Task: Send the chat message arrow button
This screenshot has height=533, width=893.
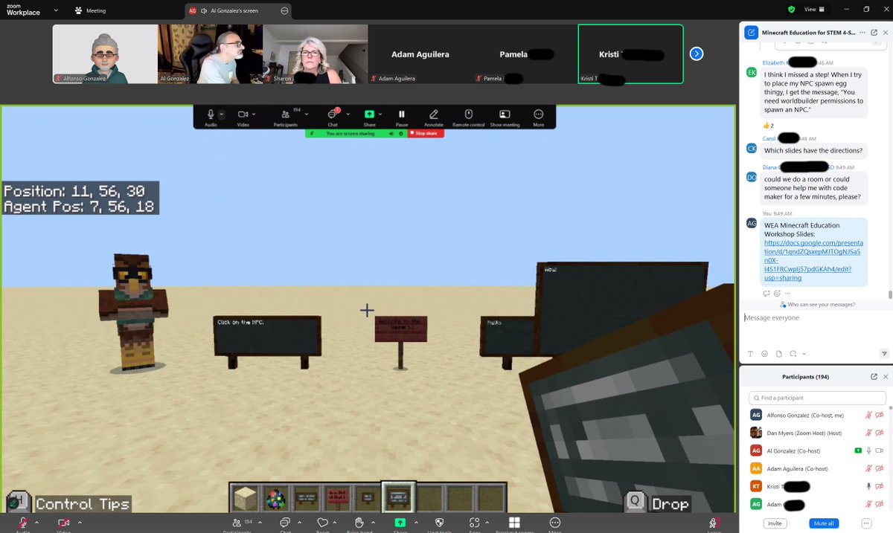Action: (x=883, y=353)
